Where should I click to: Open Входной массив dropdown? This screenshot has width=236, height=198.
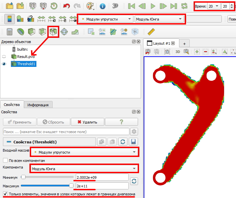tap(84, 152)
